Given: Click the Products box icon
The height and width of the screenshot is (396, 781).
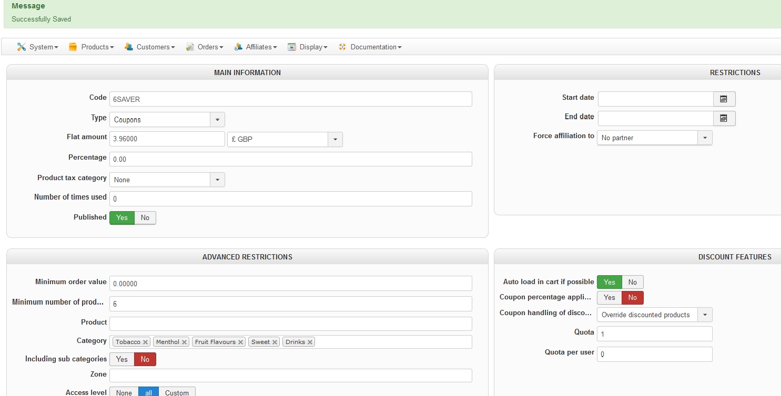Looking at the screenshot, I should click(x=73, y=47).
